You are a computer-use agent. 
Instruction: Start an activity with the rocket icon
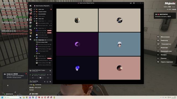pos(48,78)
